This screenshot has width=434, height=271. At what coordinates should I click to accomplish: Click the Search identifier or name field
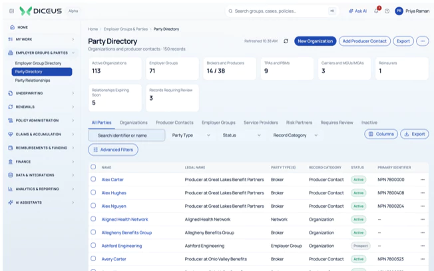pos(126,135)
